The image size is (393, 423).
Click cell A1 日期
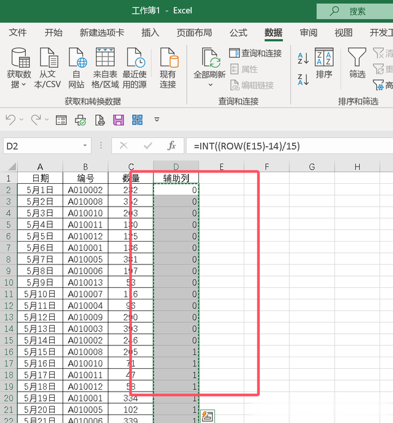pyautogui.click(x=40, y=178)
